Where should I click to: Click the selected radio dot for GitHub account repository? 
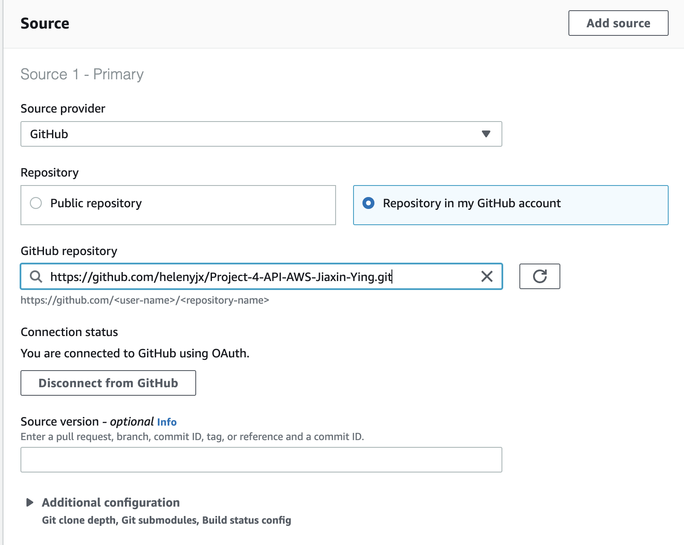(x=369, y=203)
